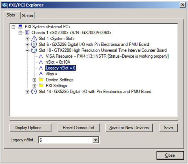This screenshot has width=188, height=164.
Task: Click Scan for New Devices button
Action: (x=129, y=128)
